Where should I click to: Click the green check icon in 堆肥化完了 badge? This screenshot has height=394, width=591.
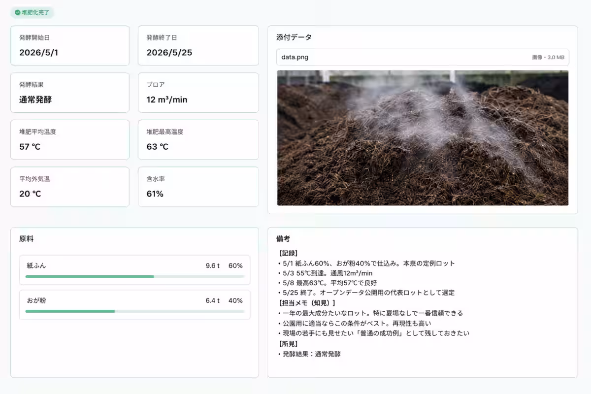(x=18, y=12)
